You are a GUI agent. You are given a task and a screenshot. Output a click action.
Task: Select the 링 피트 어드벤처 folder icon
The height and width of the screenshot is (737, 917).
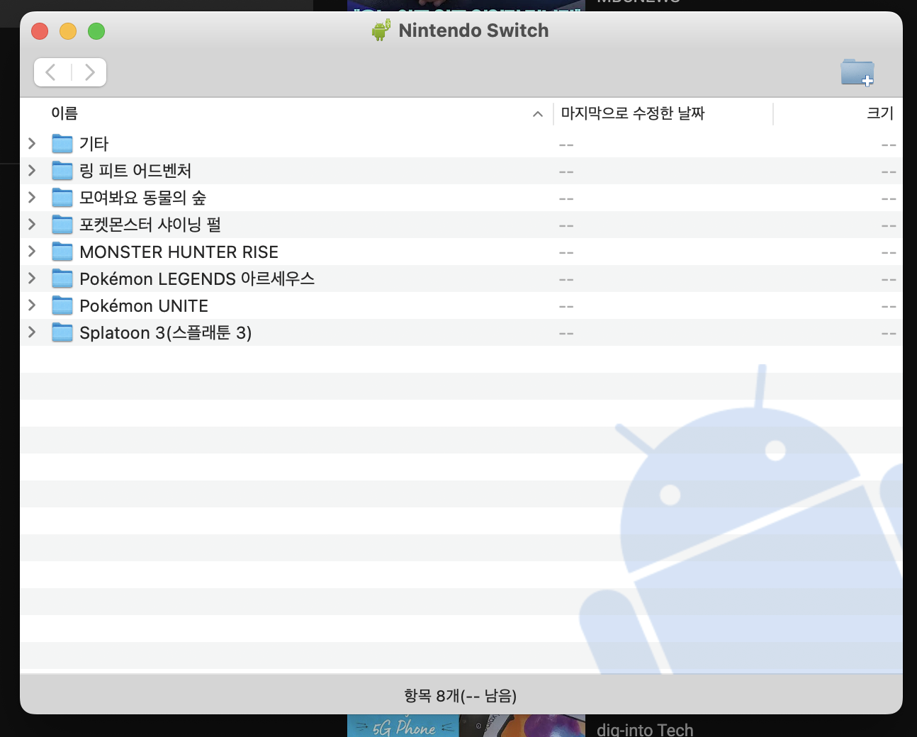(62, 171)
